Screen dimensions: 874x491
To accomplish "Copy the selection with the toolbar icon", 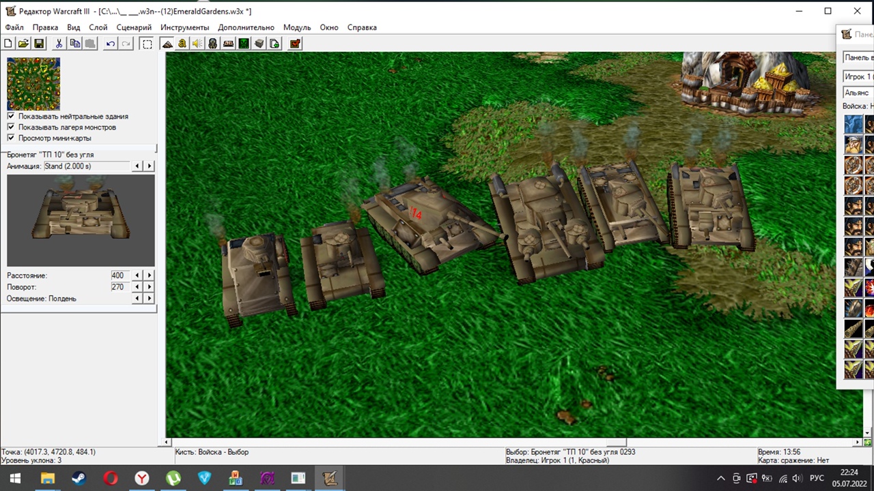I will 75,44.
